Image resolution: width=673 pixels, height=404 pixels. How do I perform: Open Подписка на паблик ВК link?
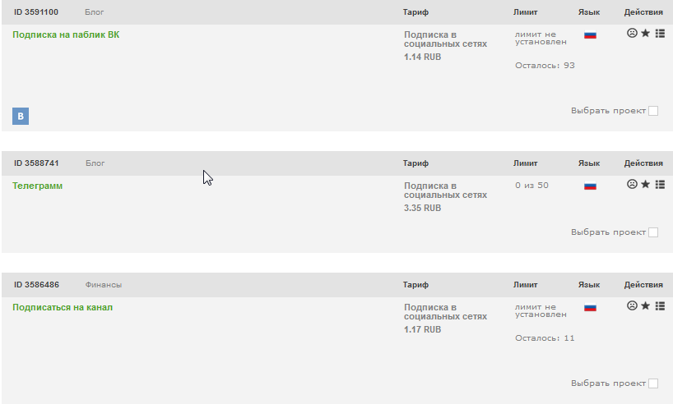click(66, 34)
